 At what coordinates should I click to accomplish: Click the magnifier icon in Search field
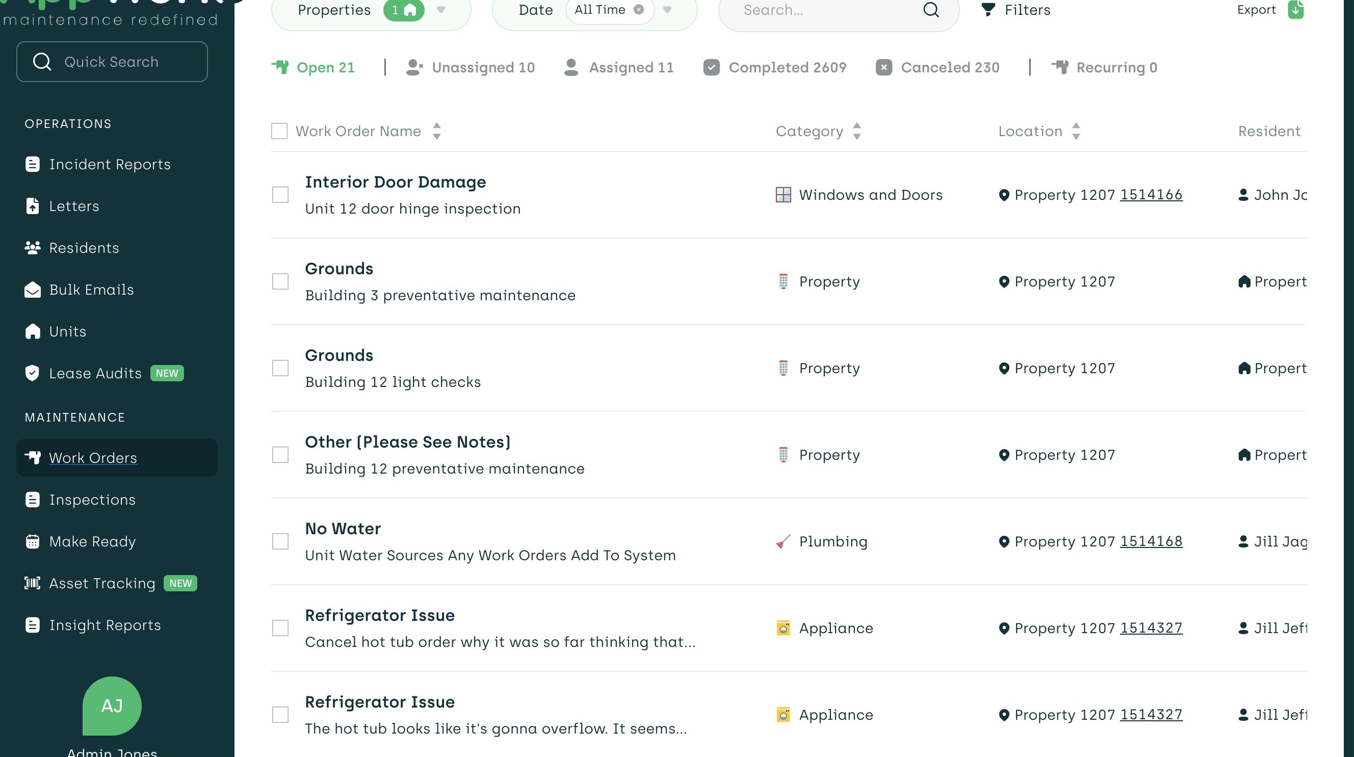tap(931, 10)
